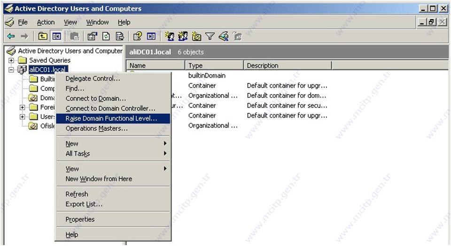Open Operations Masters... from context menu

(113, 128)
